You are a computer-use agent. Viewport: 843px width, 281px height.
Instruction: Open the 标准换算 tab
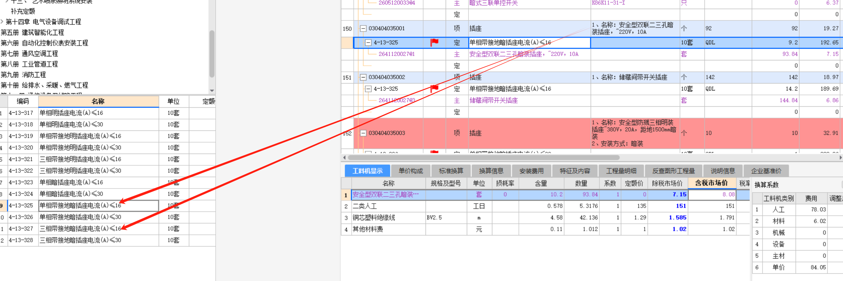tap(451, 171)
